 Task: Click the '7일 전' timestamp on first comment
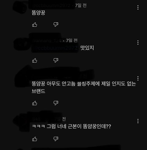point(81,6)
